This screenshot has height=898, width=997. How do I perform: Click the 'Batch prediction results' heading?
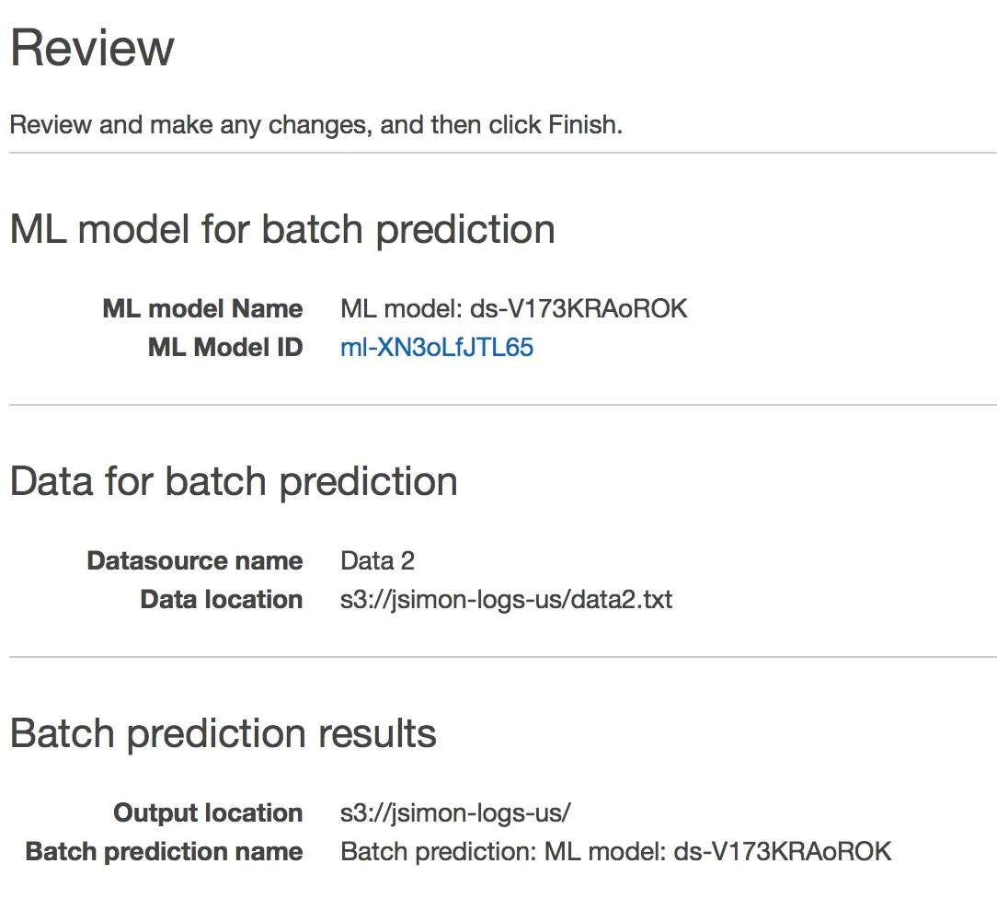pos(223,733)
